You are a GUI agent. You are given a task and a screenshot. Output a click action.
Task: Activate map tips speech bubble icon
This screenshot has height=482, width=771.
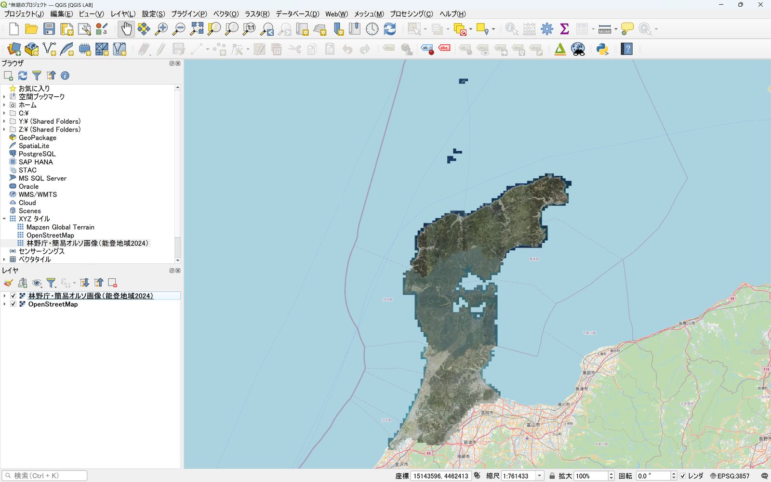627,29
